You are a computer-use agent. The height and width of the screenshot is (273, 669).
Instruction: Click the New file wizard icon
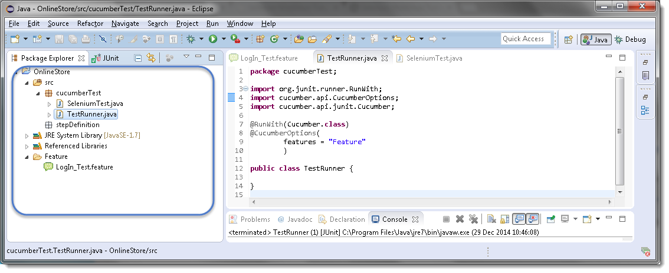tap(15, 39)
